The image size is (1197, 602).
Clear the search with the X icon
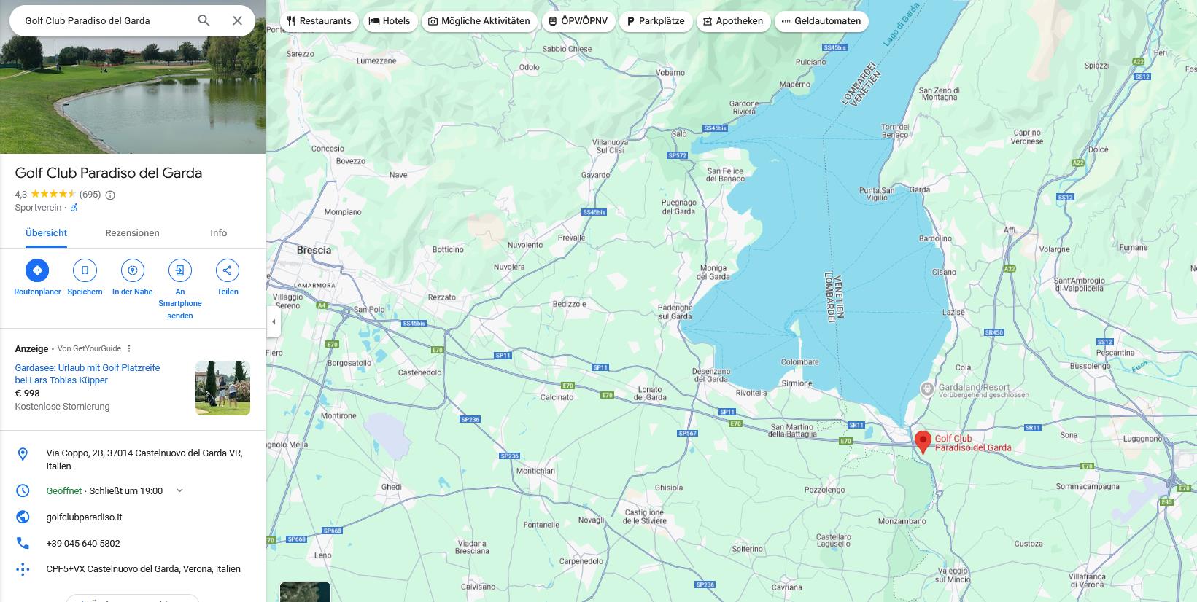237,20
